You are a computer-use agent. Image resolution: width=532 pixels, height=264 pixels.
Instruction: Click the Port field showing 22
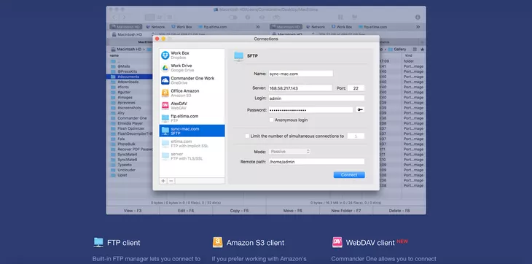click(356, 88)
